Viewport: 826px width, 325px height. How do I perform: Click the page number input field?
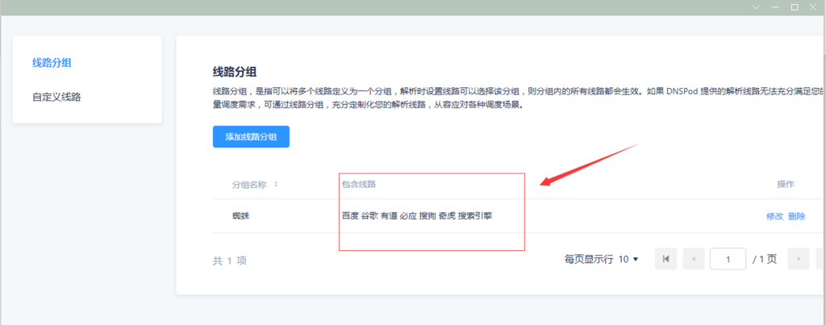728,259
